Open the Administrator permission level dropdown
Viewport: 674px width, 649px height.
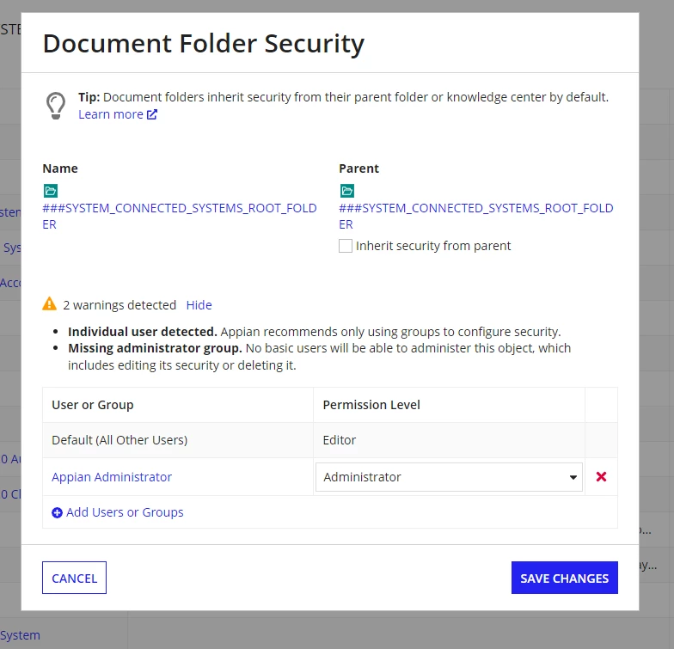tap(449, 477)
